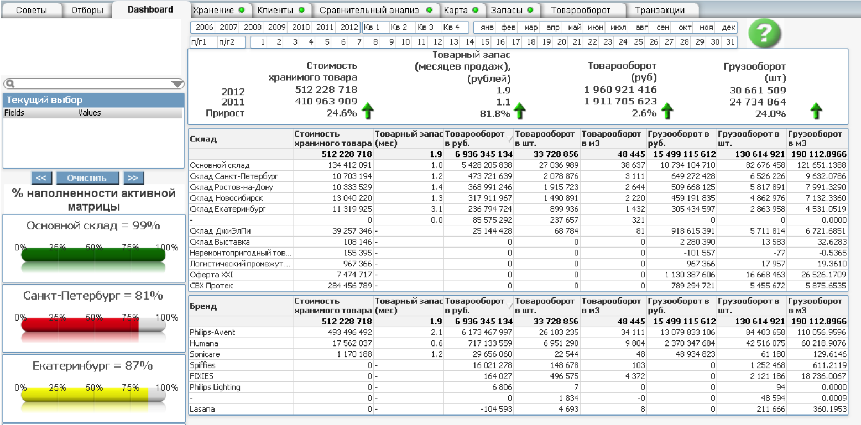The width and height of the screenshot is (861, 425).
Task: Go back with the << button
Action: (42, 178)
